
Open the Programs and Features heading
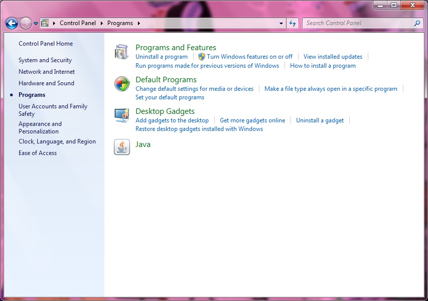(176, 48)
